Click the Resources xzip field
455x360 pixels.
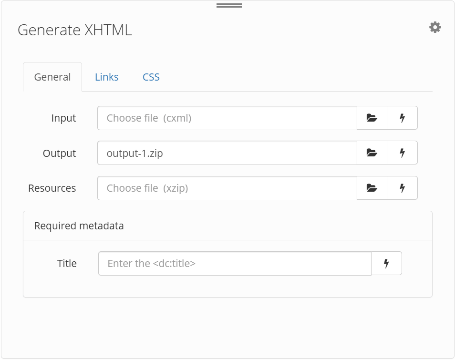224,188
